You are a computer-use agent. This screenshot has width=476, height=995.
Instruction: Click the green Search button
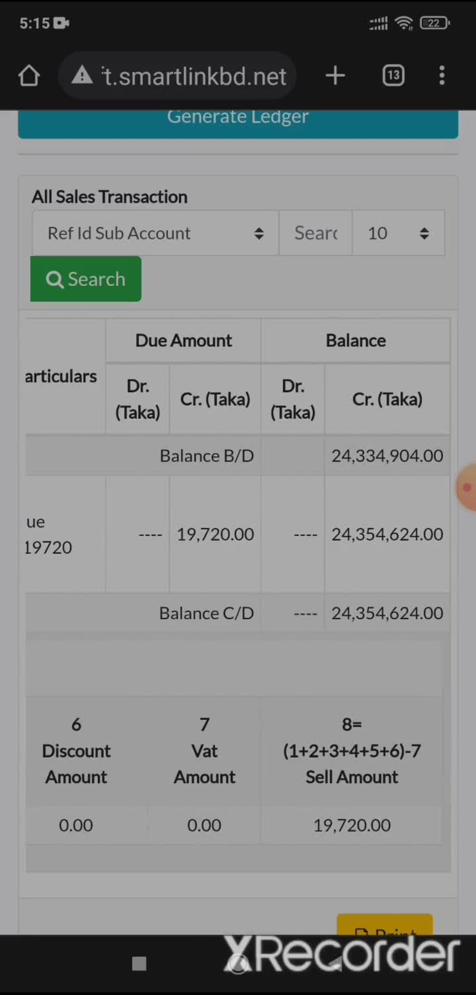pos(86,279)
